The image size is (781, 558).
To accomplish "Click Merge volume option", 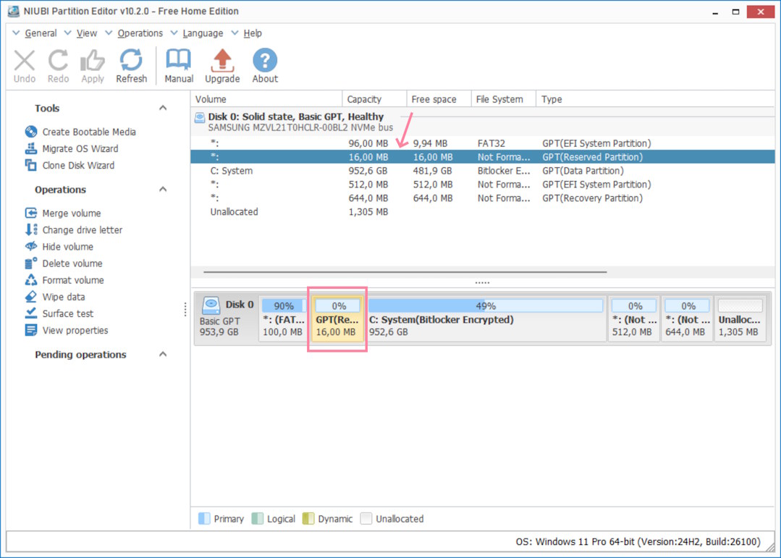I will click(x=71, y=214).
